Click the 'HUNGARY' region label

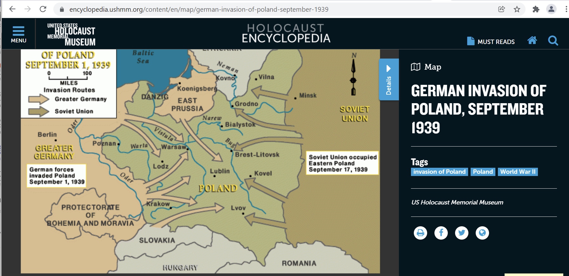tap(180, 268)
